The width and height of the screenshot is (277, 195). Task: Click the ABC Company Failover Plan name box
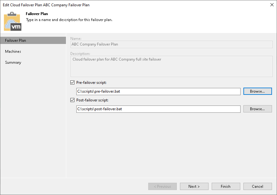click(171, 44)
